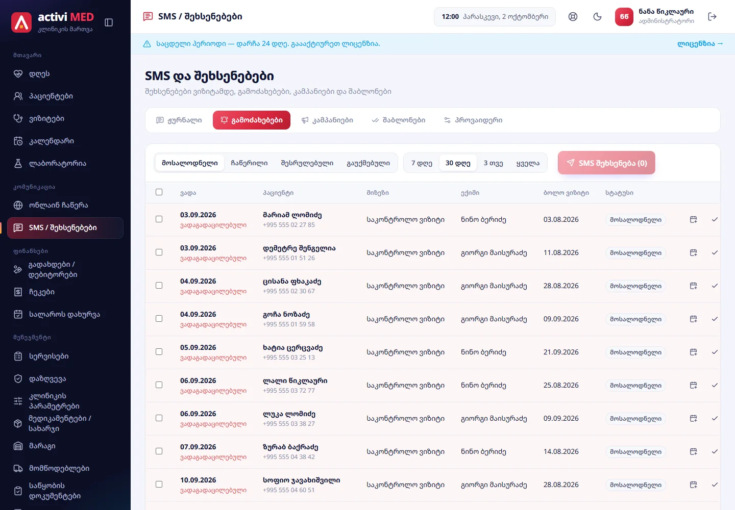
Task: Toggle dark mode moon icon
Action: click(598, 17)
